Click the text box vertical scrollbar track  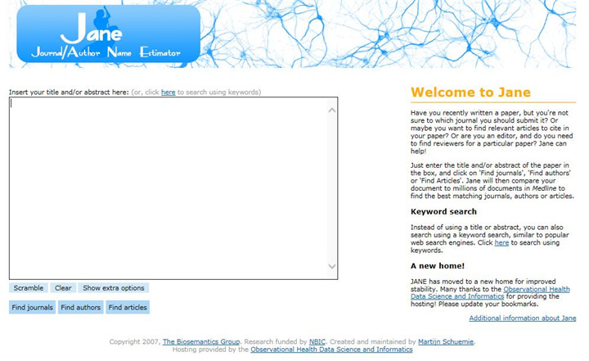pos(332,188)
